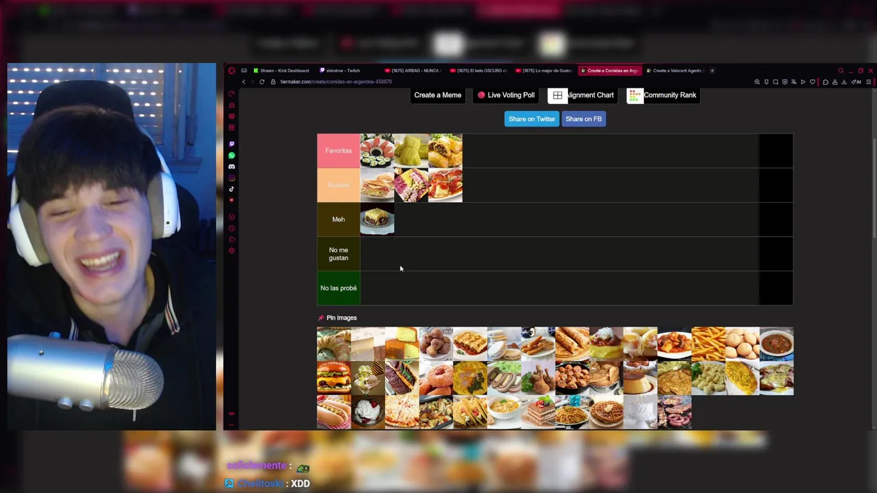Click the No me gustan tier label

click(338, 254)
